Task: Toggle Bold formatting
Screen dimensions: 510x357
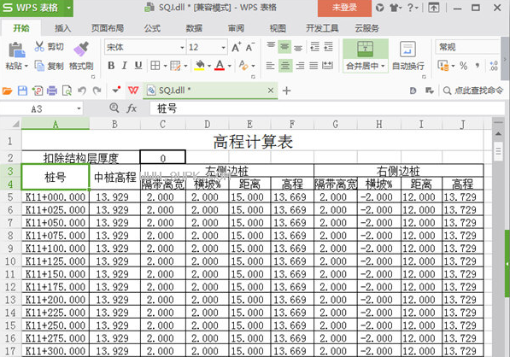Action: click(x=111, y=66)
